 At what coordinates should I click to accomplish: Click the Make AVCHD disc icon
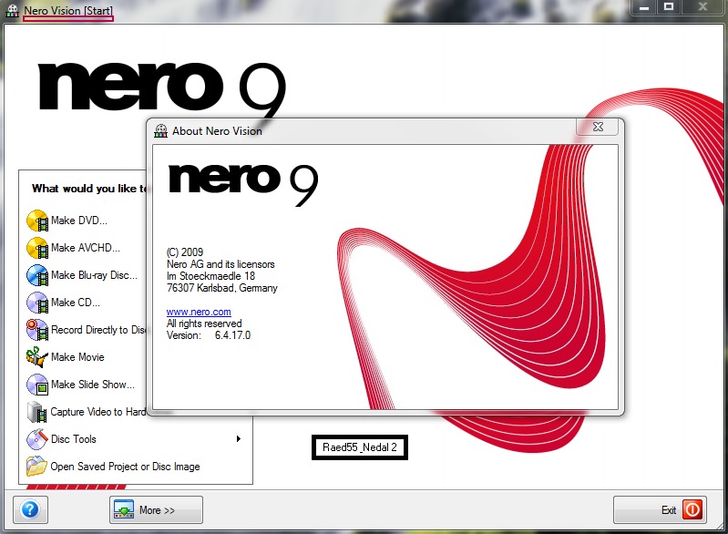click(x=37, y=248)
